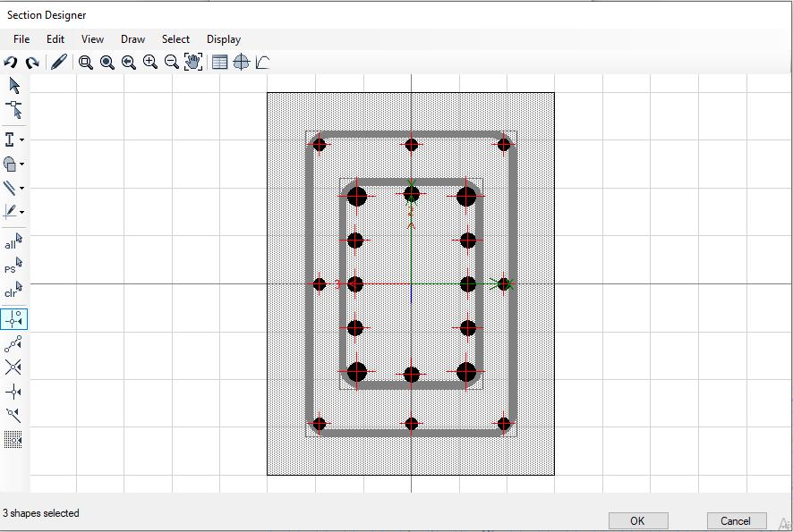The width and height of the screenshot is (793, 532).
Task: Zoom in one step with plus magnifier
Action: click(149, 63)
